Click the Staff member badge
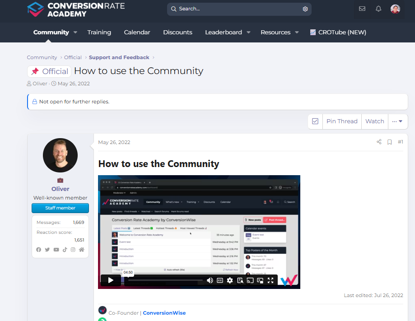Image resolution: width=415 pixels, height=321 pixels. 61,208
